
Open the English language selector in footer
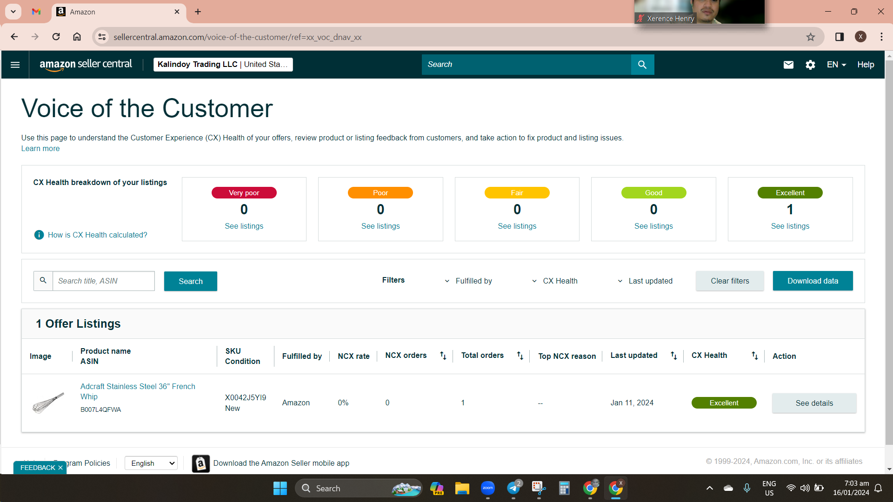pos(151,463)
